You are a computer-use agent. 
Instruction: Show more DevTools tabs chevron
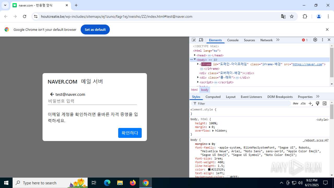pyautogui.click(x=278, y=40)
